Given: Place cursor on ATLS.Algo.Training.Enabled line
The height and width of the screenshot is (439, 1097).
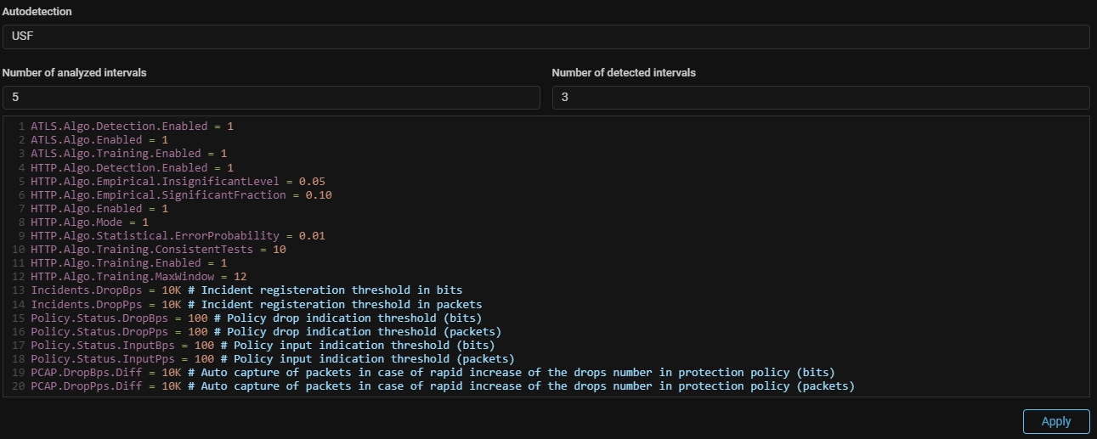Looking at the screenshot, I should tap(128, 154).
